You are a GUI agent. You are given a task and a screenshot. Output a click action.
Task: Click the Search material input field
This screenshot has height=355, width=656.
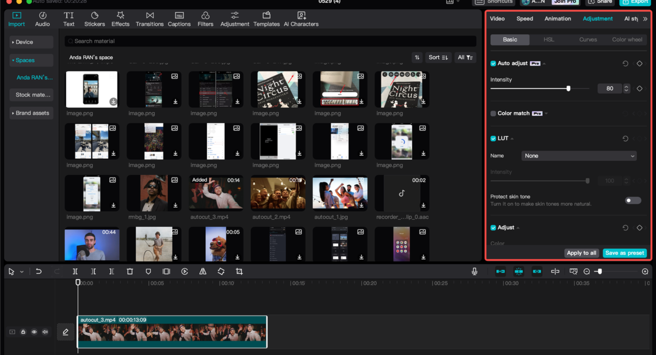[x=271, y=41]
